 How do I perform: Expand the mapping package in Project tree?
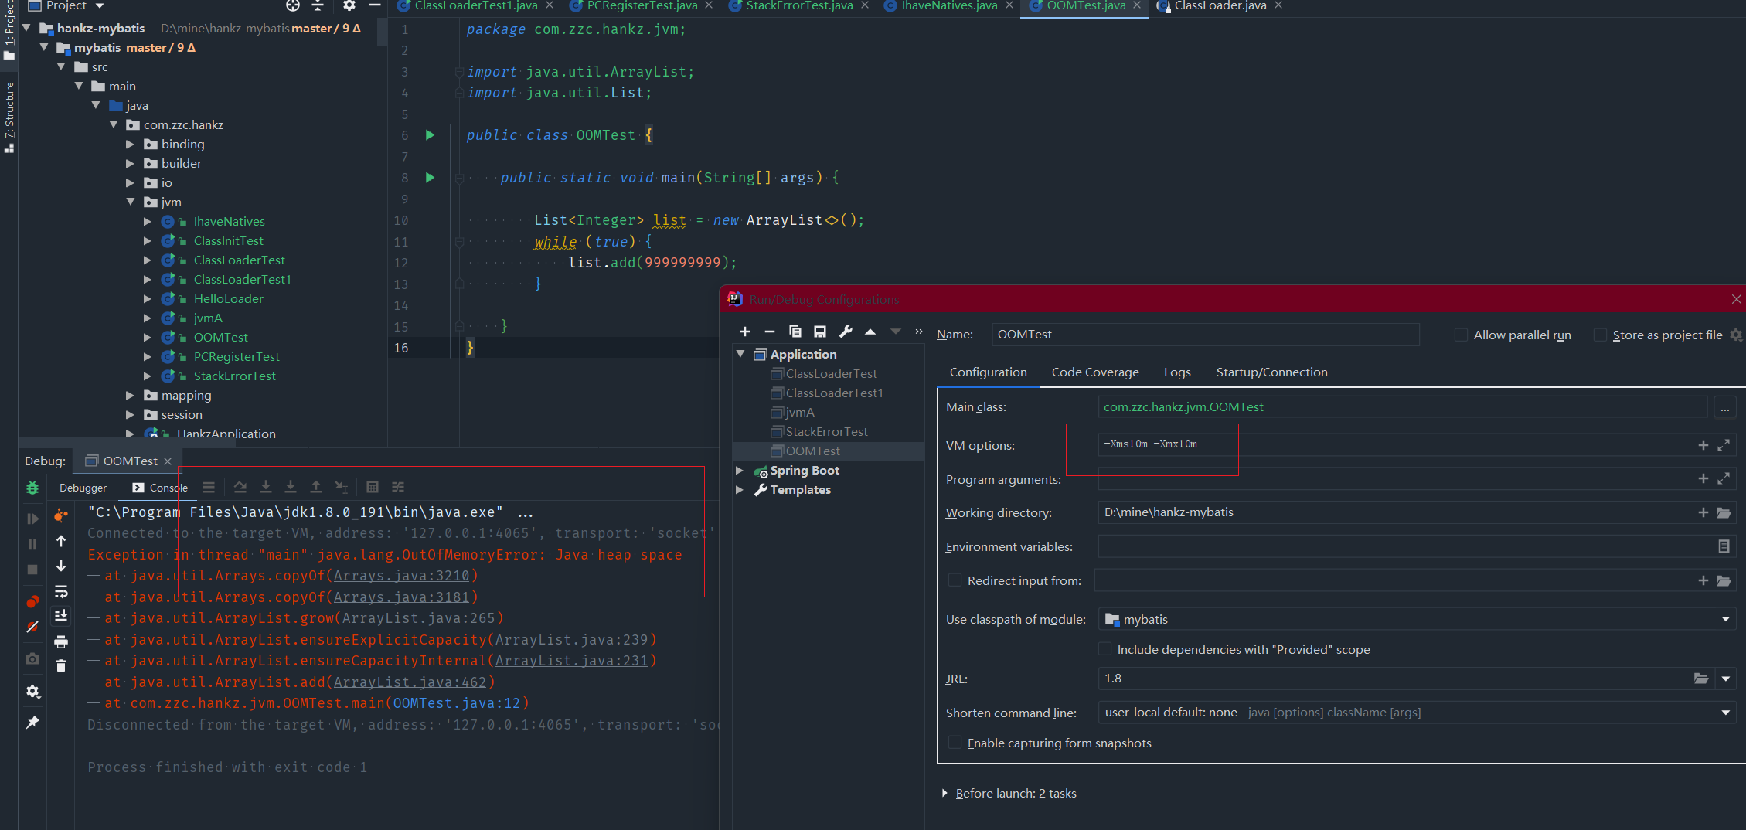tap(130, 395)
